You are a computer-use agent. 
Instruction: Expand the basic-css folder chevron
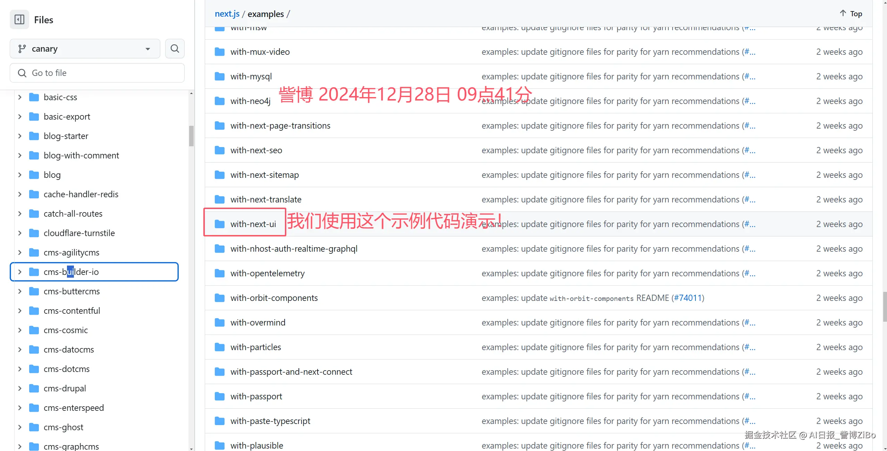[x=20, y=97]
